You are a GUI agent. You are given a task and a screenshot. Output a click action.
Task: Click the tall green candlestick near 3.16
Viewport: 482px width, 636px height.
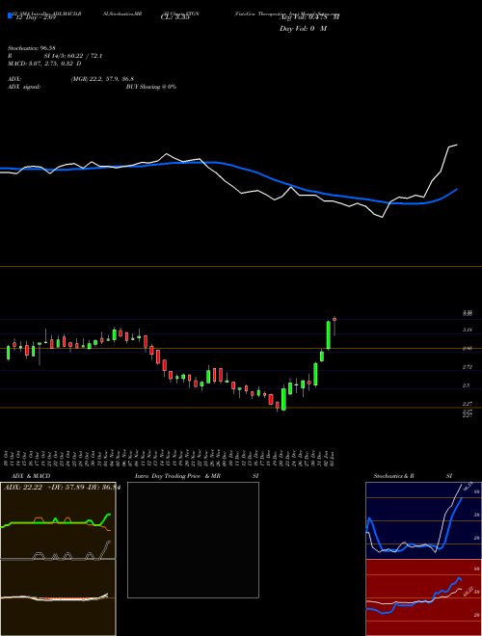[328, 334]
